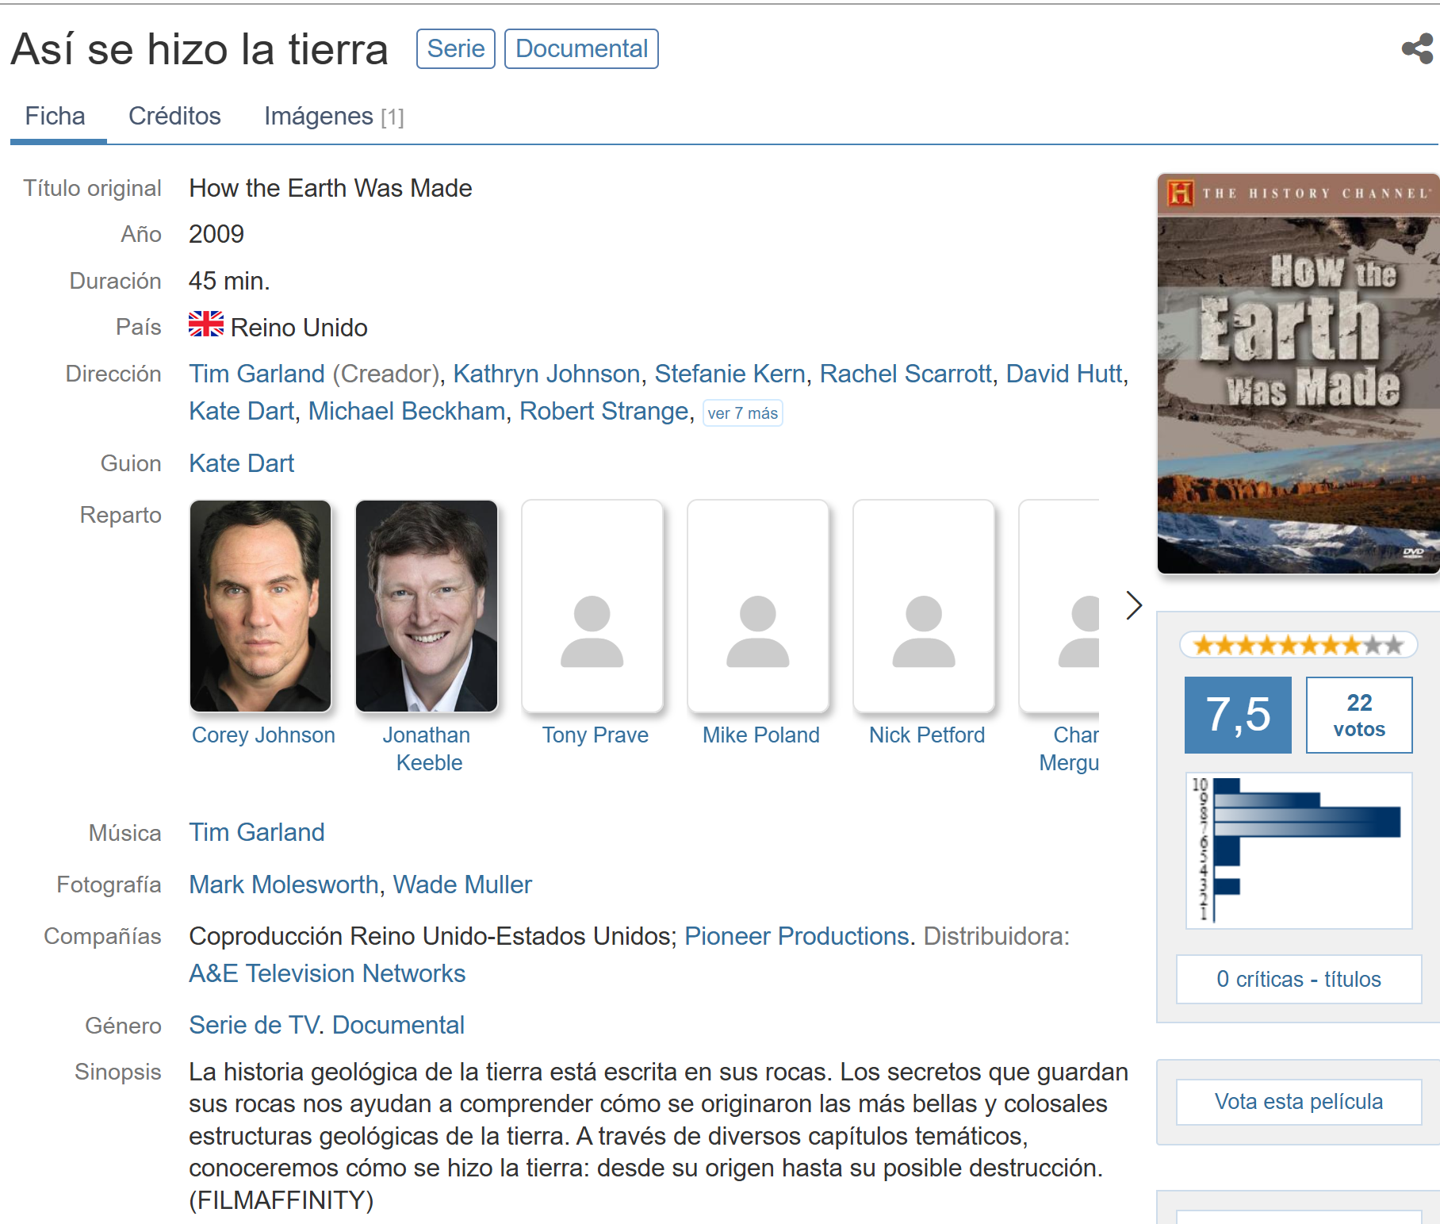
Task: Open the How the Earth Was Made poster
Action: [x=1298, y=374]
